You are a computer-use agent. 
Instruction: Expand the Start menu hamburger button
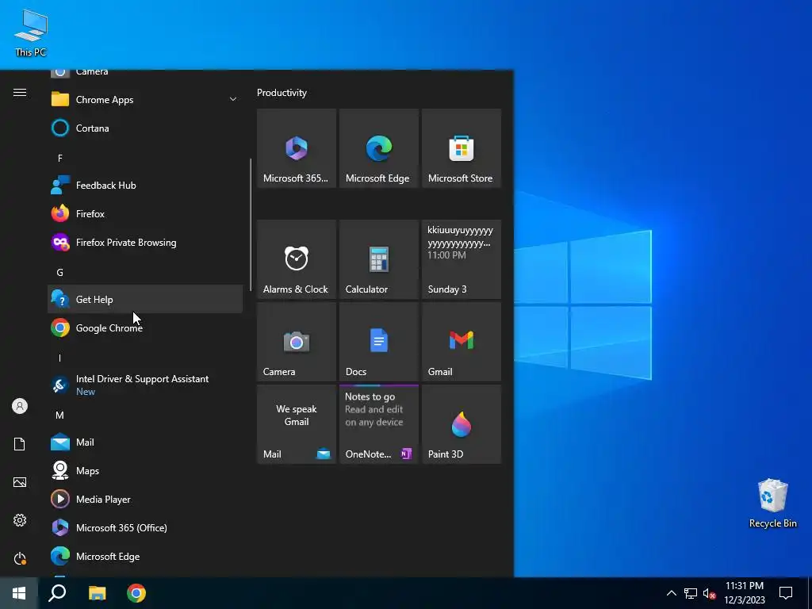[20, 92]
